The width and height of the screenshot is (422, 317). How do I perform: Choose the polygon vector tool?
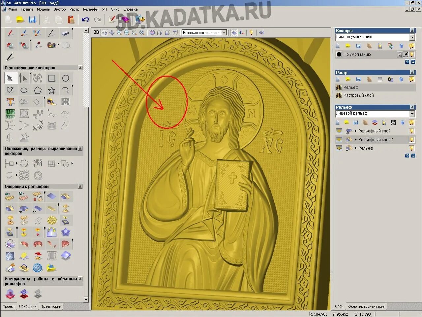tap(38, 90)
